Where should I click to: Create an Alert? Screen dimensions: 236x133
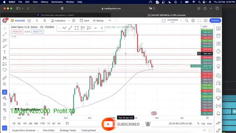tap(84, 21)
